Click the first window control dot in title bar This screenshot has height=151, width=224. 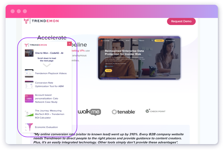[12, 11]
